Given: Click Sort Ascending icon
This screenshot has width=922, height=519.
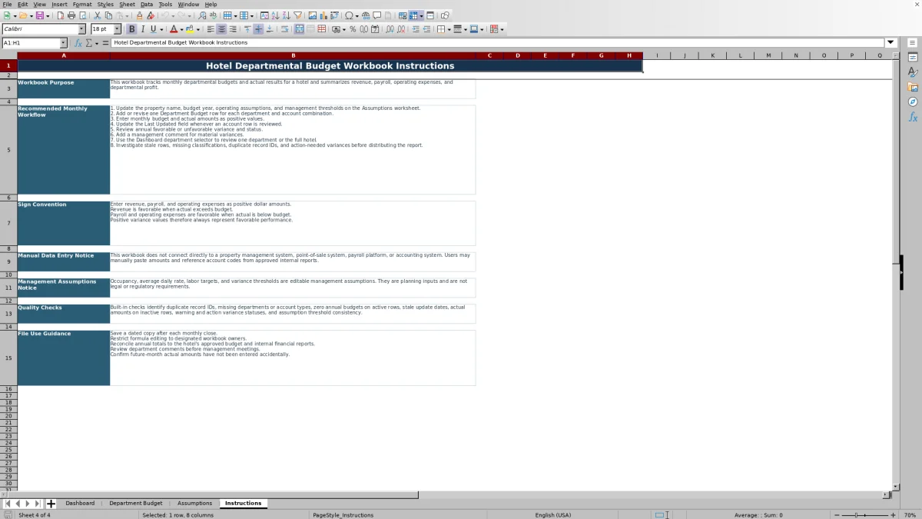Looking at the screenshot, I should (x=275, y=15).
